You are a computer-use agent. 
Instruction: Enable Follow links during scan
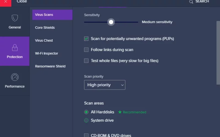86,50
